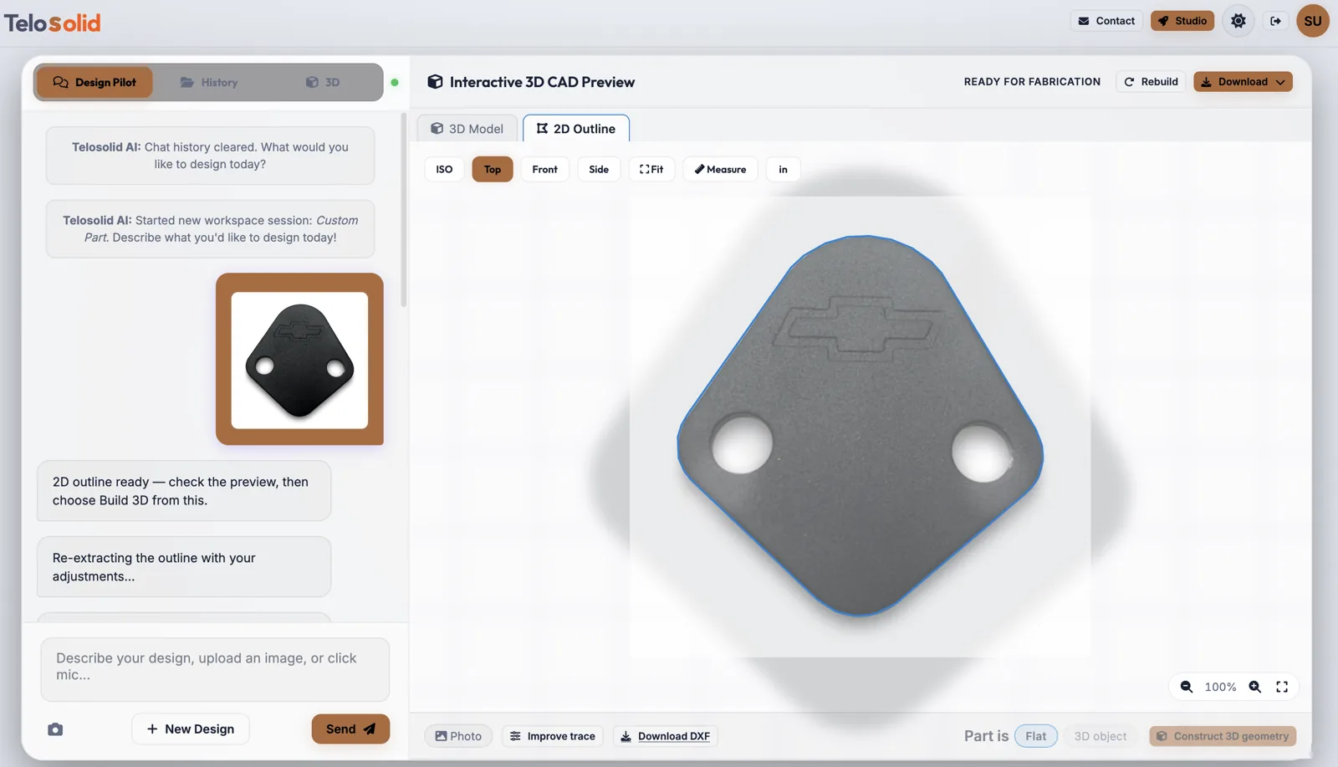Click the settings gear icon

pyautogui.click(x=1238, y=21)
